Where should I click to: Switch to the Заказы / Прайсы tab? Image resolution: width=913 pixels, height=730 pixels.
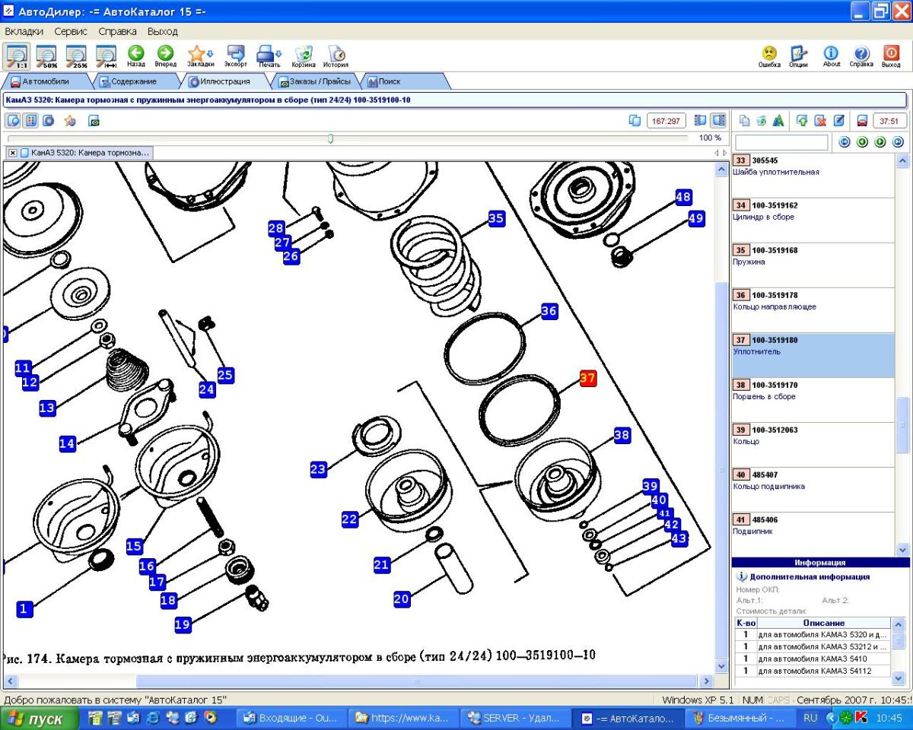[315, 81]
